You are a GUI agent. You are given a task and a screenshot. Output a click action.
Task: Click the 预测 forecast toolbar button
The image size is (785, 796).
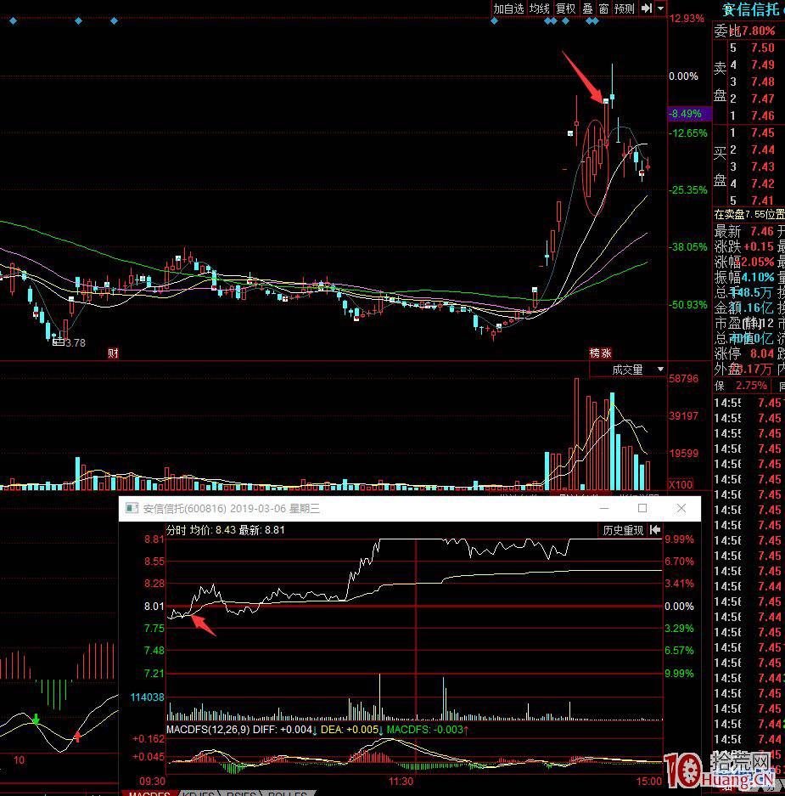point(625,8)
